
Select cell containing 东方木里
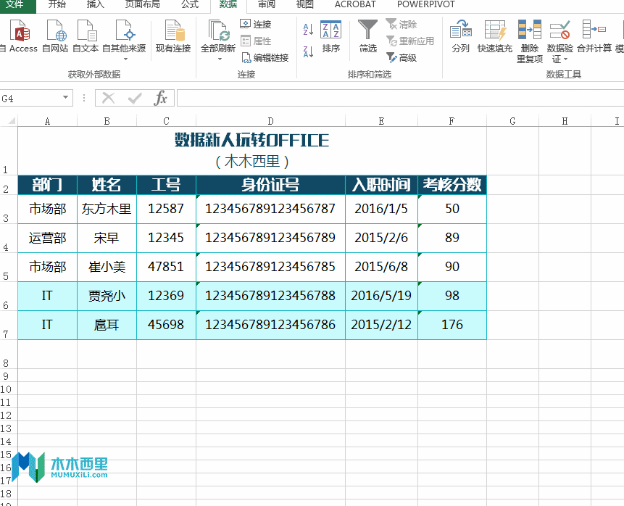107,209
